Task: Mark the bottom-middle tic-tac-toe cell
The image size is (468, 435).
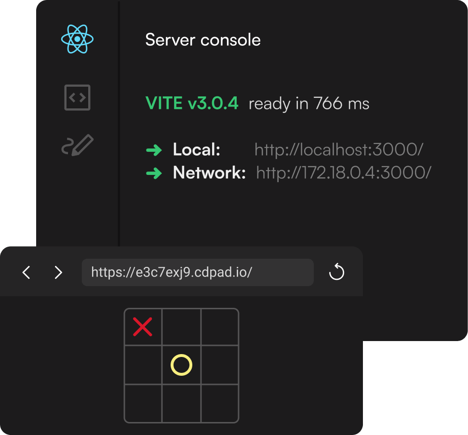Action: click(x=181, y=403)
